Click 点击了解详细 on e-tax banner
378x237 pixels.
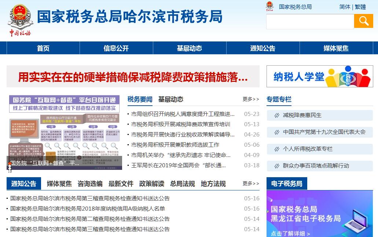pyautogui.click(x=290, y=234)
